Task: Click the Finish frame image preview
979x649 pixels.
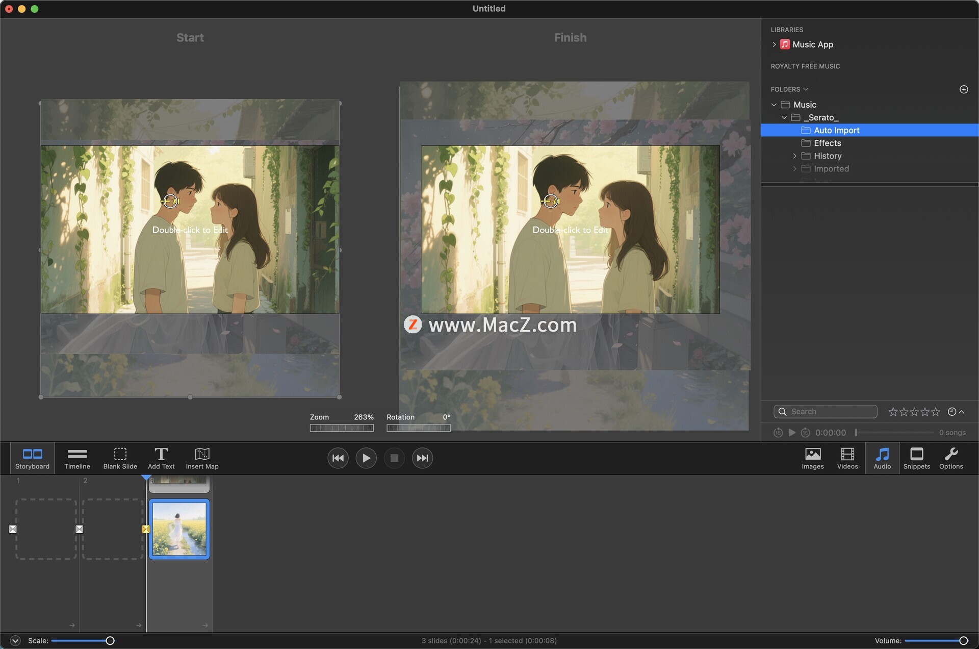Action: 570,230
